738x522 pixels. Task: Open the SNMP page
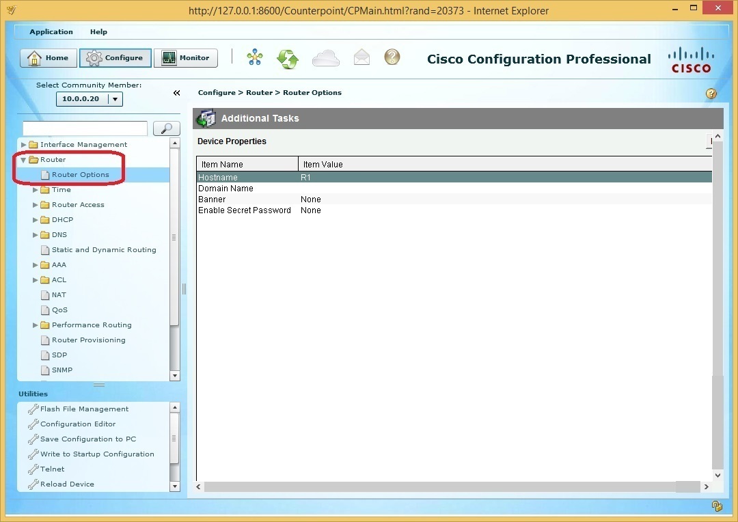(62, 370)
